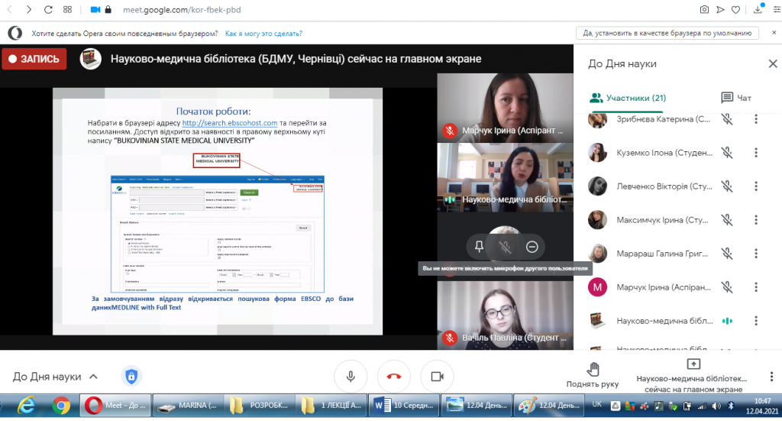Click the speaking indicator for Науково-медична бібл...

[x=727, y=321]
